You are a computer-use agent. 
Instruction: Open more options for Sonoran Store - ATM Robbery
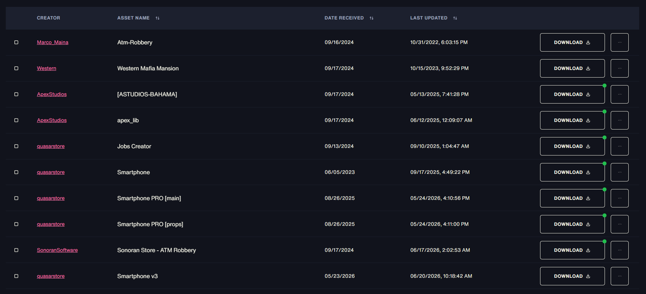pos(619,250)
